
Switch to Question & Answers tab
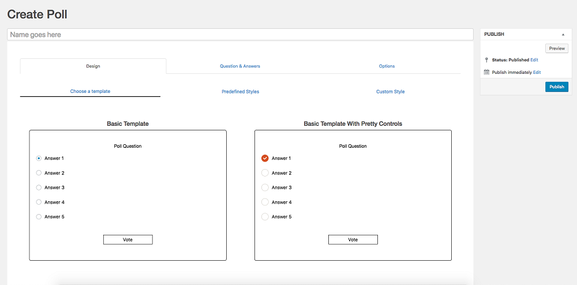click(240, 66)
